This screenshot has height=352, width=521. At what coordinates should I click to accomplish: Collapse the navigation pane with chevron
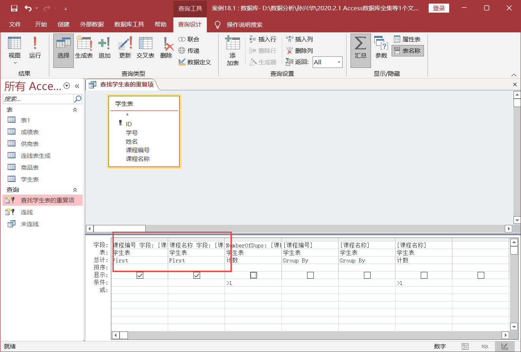tap(77, 86)
